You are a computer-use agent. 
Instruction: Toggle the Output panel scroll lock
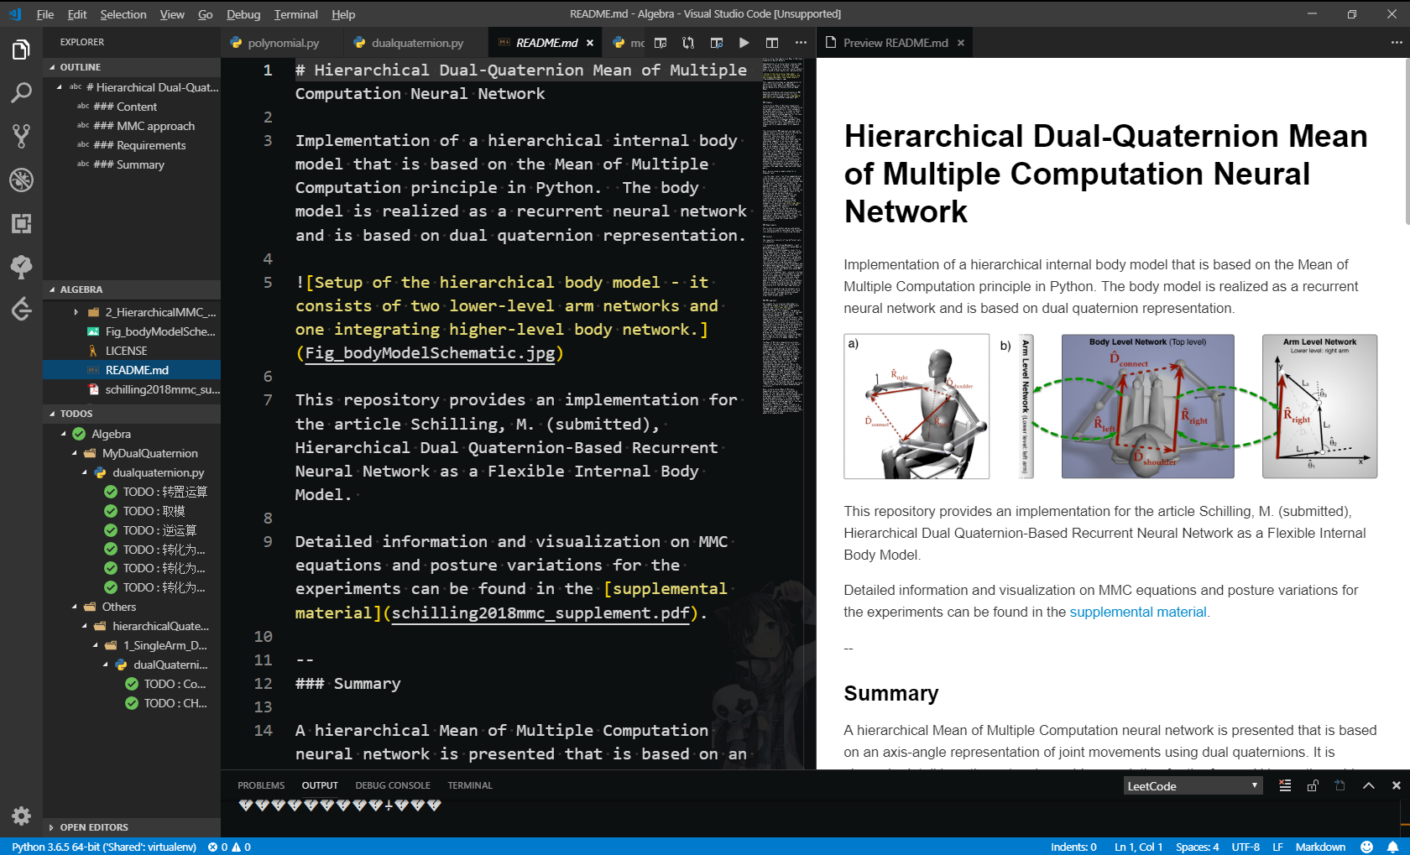(x=1312, y=785)
